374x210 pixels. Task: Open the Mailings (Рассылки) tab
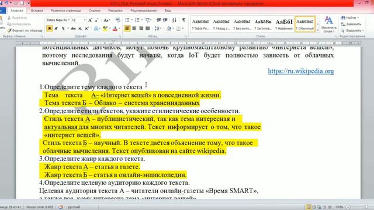(115, 10)
